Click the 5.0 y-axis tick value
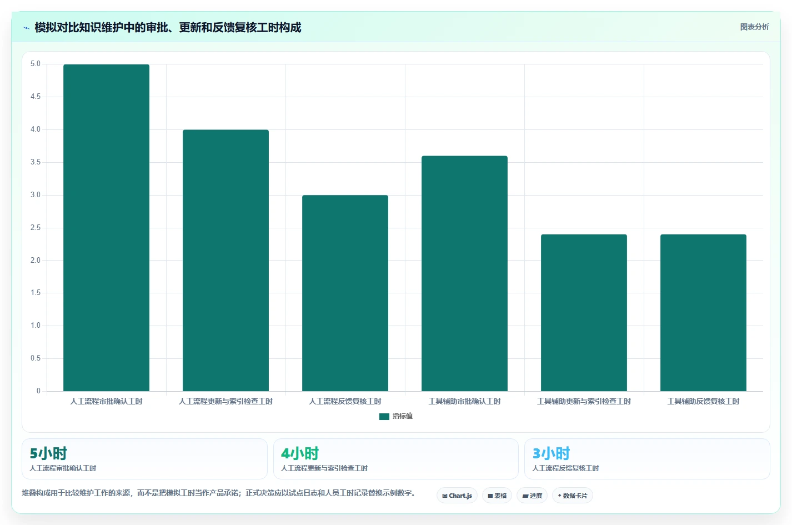This screenshot has height=525, width=792. click(36, 64)
